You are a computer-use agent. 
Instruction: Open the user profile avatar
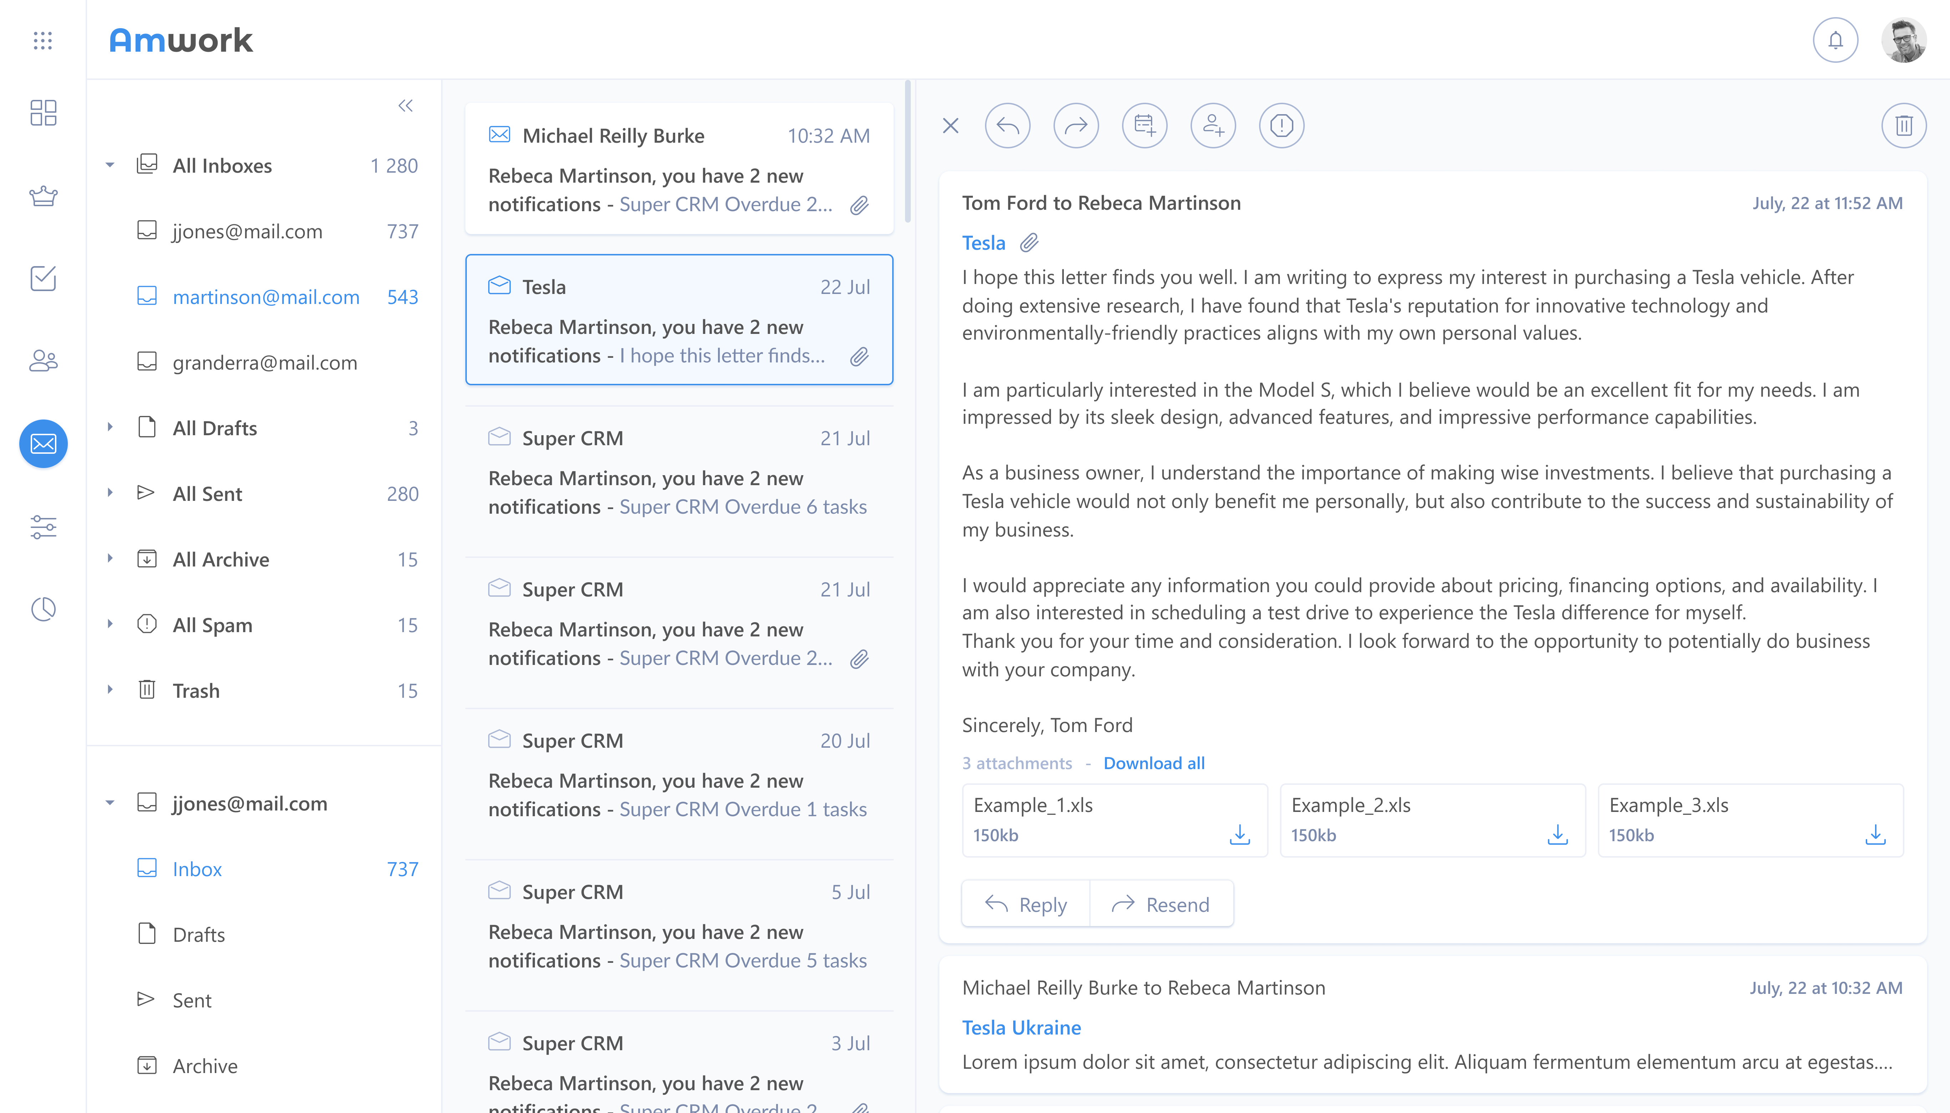(1903, 40)
